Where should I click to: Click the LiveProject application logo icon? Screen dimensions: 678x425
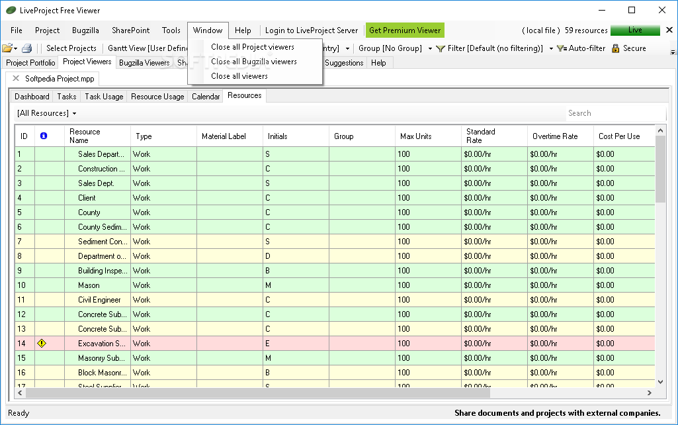coord(11,10)
